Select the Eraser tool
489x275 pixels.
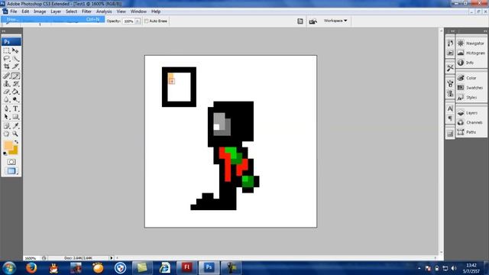(x=7, y=92)
